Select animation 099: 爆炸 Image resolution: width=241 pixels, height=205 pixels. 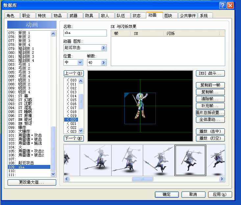pos(29,127)
